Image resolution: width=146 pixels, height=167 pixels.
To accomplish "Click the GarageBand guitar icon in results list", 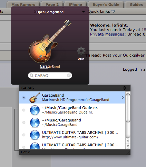I will click(35, 98).
